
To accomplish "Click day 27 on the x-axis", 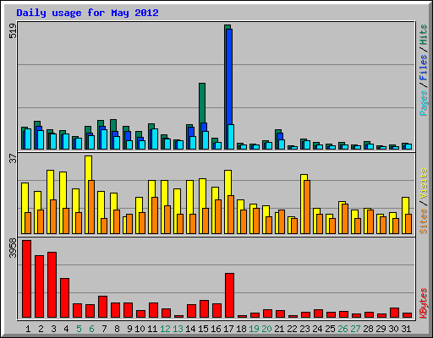I will coord(355,329).
